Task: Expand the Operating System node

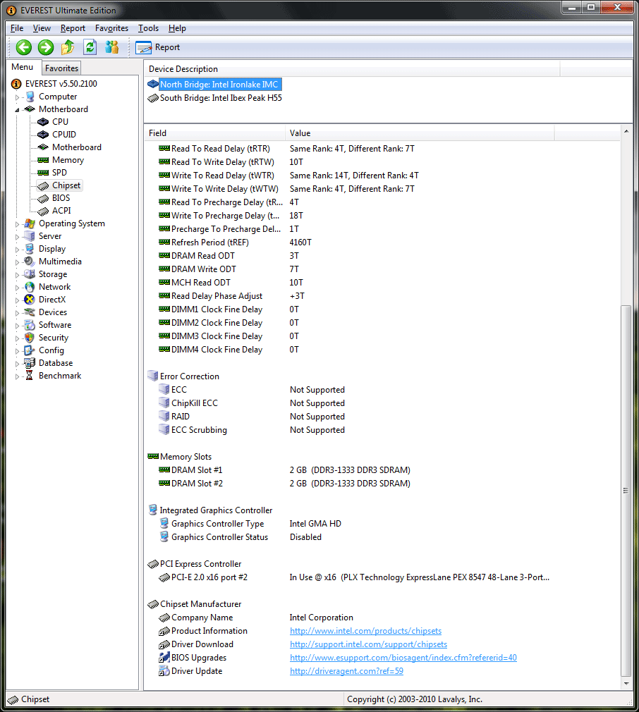Action: 17,224
